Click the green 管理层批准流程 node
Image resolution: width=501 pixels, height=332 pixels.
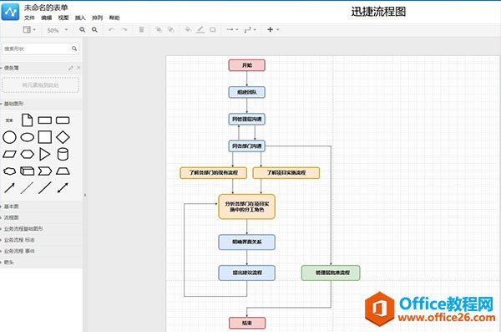tap(331, 273)
